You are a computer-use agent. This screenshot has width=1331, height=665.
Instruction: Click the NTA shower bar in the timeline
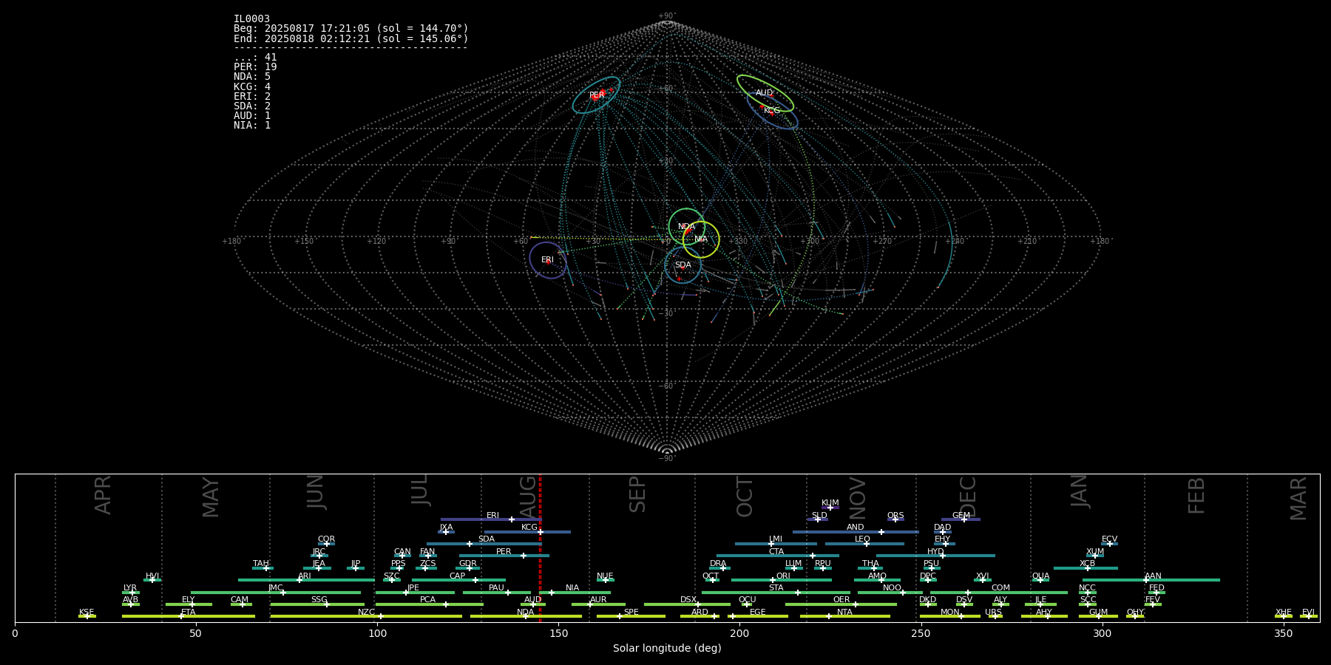coord(844,616)
